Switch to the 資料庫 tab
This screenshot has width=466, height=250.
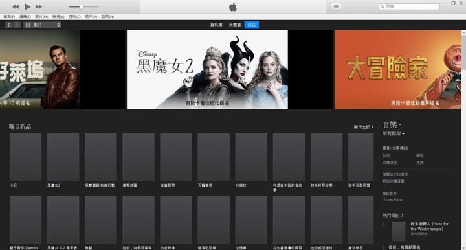(216, 25)
